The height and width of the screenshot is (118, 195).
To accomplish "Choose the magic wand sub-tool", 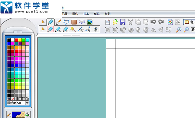I will pos(73,29).
